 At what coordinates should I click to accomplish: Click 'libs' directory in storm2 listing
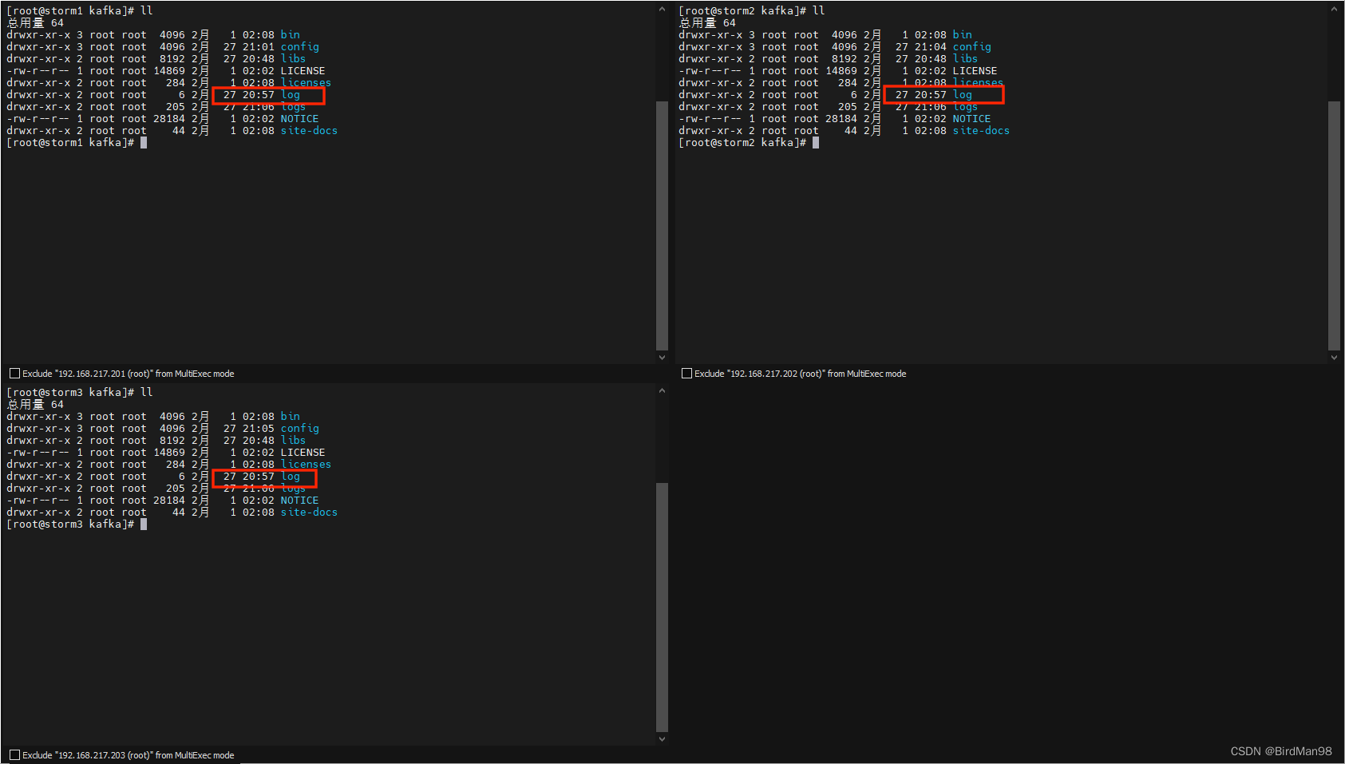pos(966,59)
